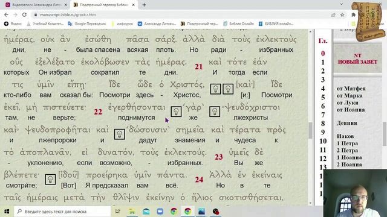Go to chapter 2 in the chapter list
The width and height of the screenshot is (387, 217).
pyautogui.click(x=323, y=71)
